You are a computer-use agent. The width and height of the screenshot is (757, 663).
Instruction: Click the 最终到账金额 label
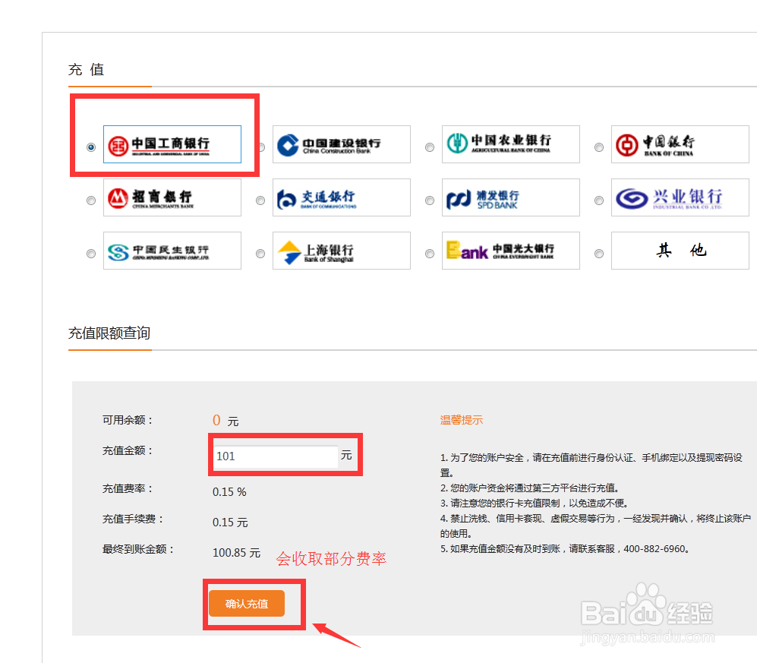coord(138,549)
